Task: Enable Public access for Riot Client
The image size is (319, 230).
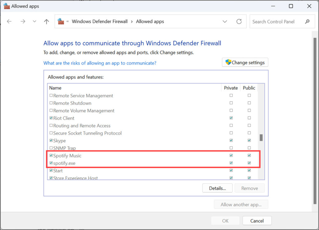Action: (249, 118)
